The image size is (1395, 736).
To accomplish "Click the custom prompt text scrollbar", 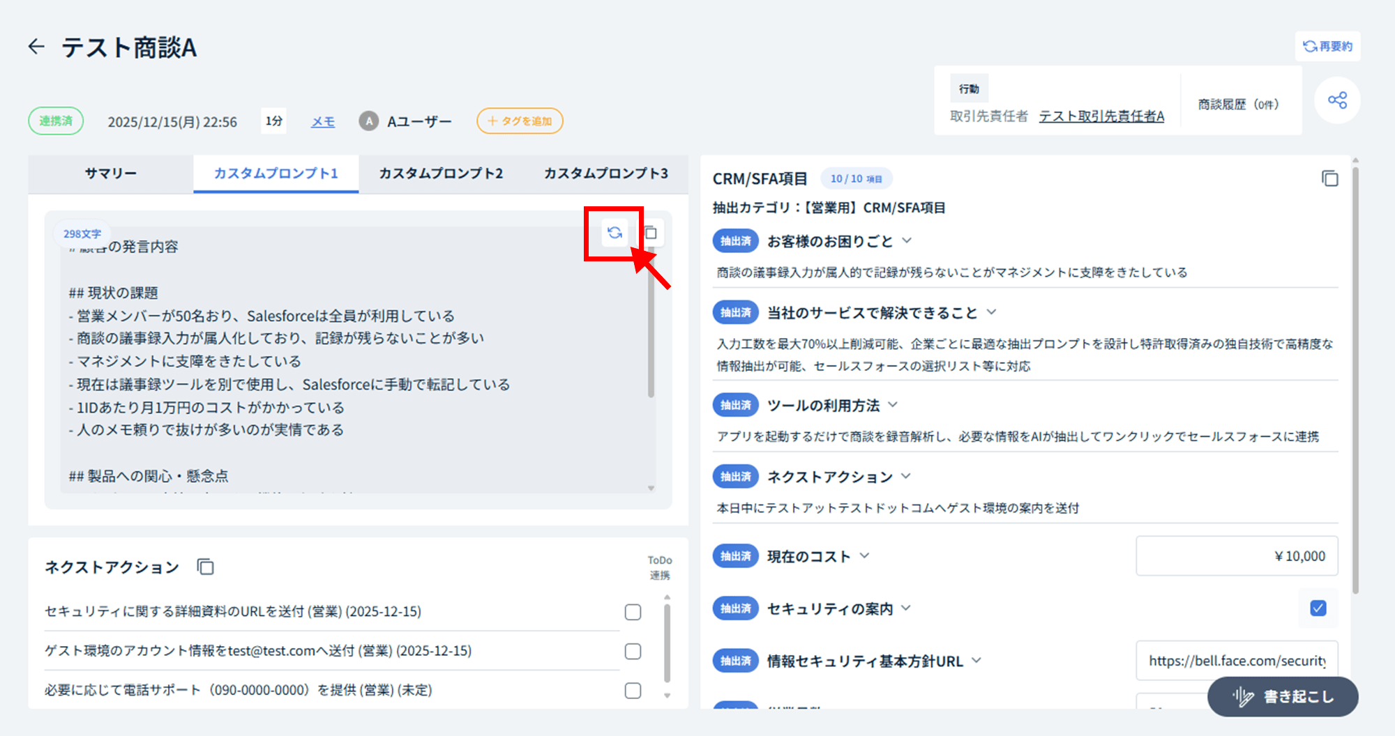I will point(651,335).
